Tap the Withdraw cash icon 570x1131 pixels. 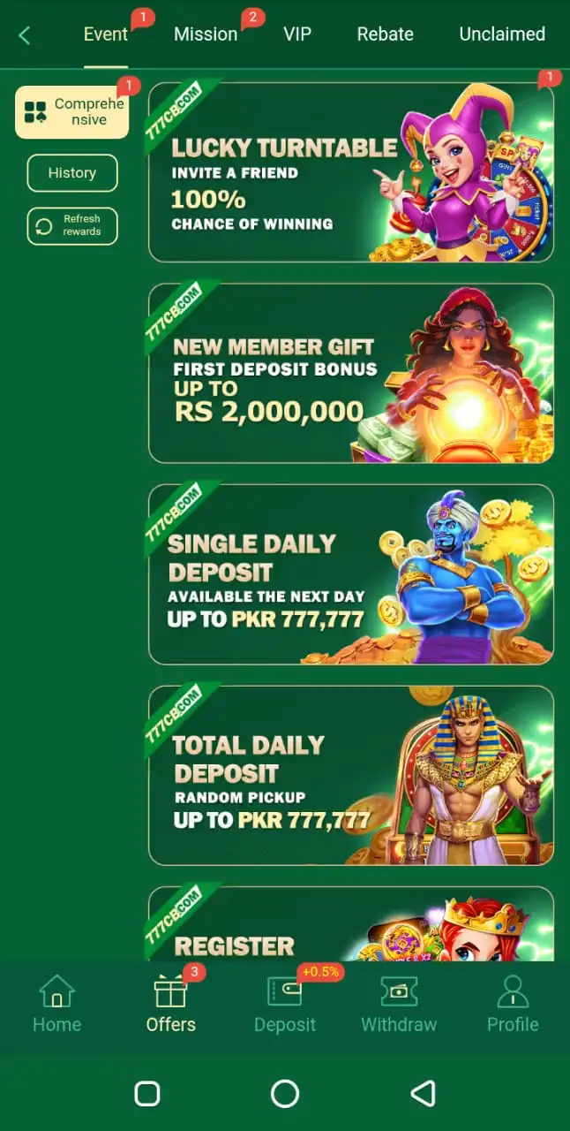[399, 991]
